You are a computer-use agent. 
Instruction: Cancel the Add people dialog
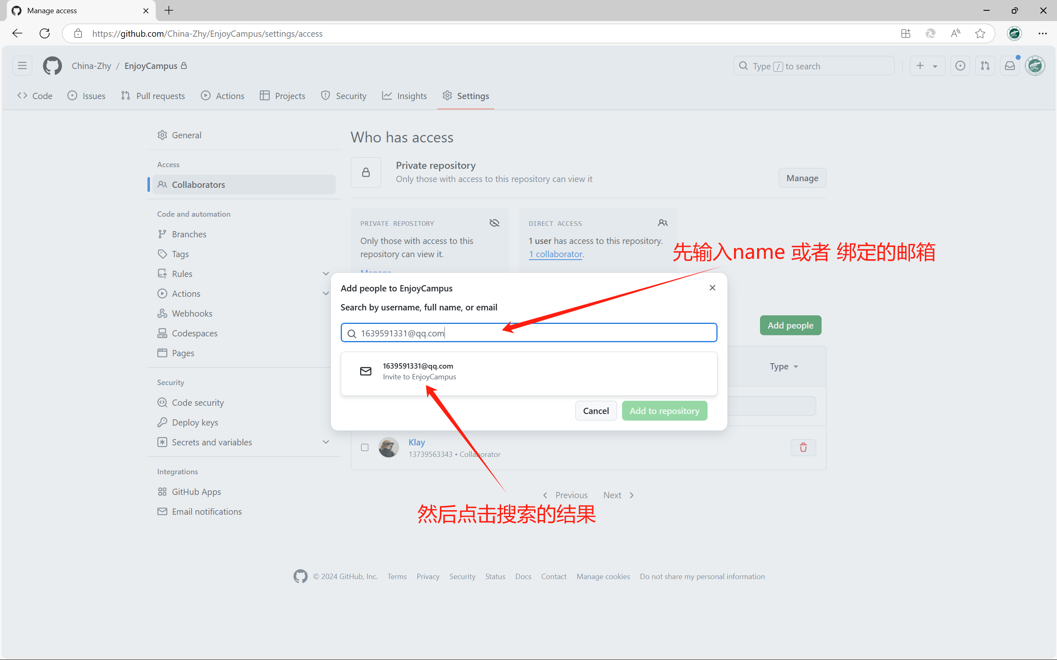(596, 411)
